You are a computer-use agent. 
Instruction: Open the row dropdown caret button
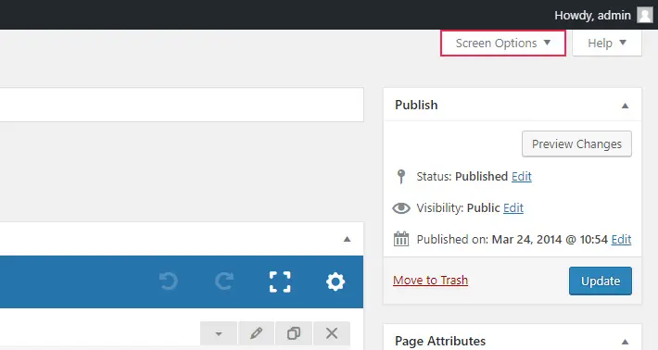[219, 333]
